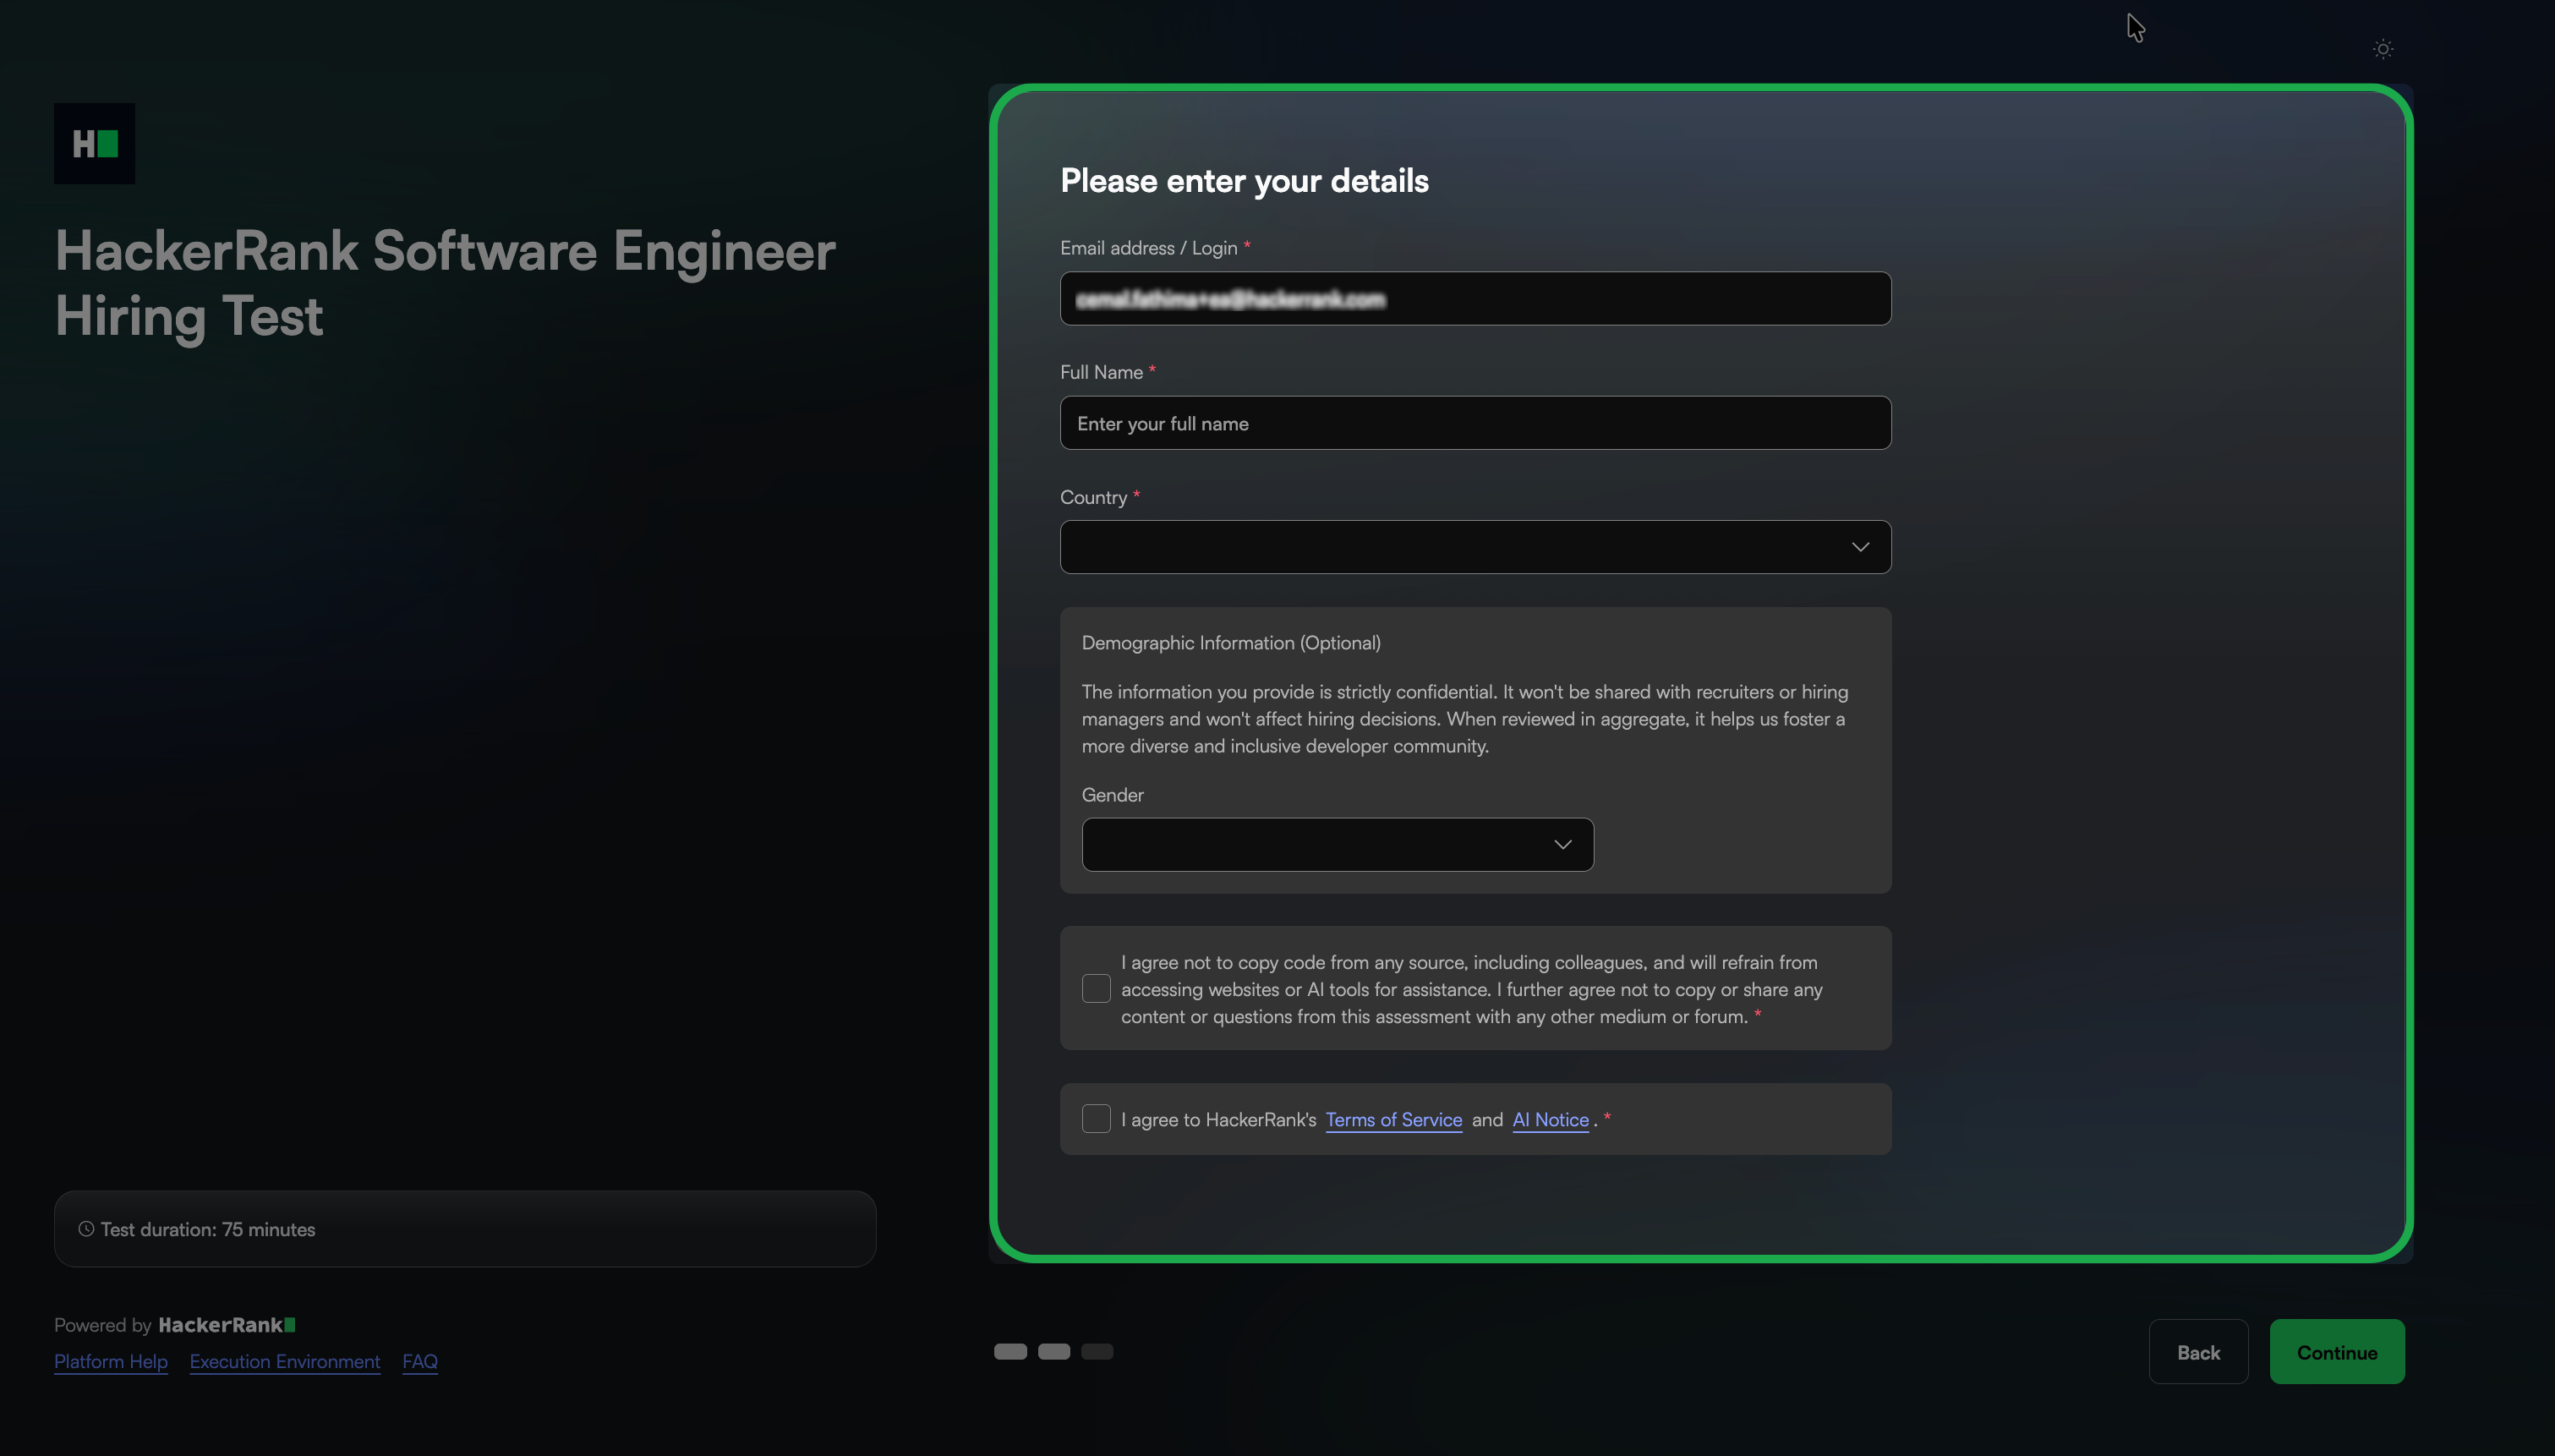Open the AI Notice link

[1550, 1120]
